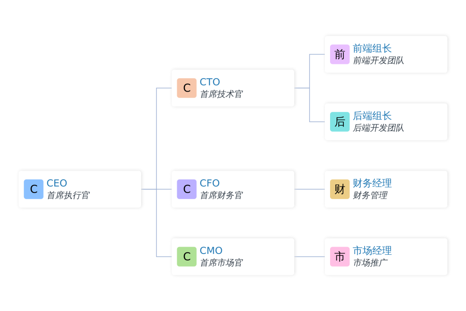Click the 前端开发团队 description text
The width and height of the screenshot is (466, 311).
tap(378, 60)
